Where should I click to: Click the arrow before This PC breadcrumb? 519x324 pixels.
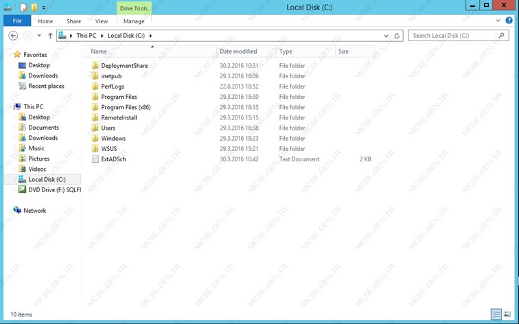(71, 36)
